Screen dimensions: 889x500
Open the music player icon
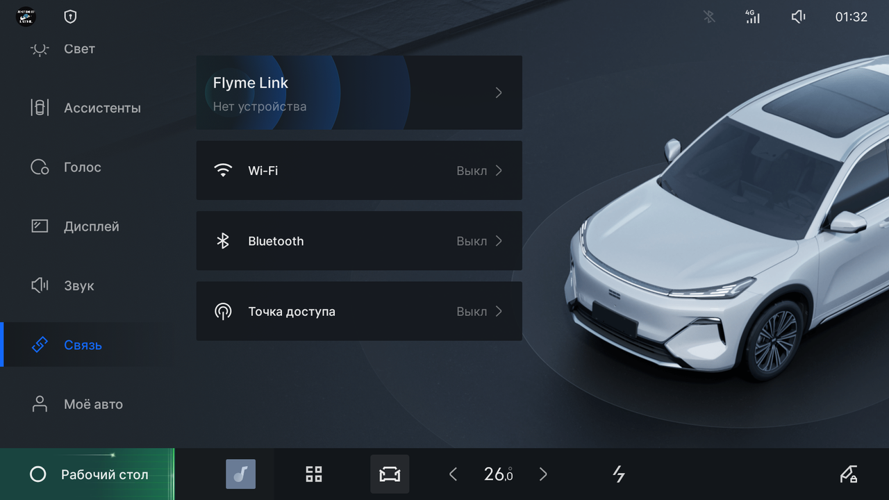[x=240, y=474]
